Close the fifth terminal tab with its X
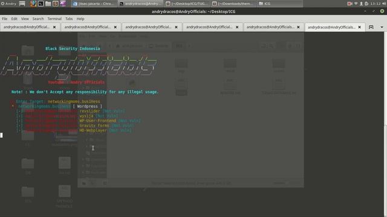 (x=298, y=27)
